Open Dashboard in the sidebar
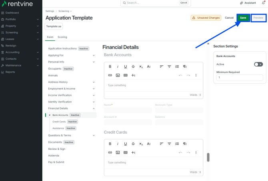This screenshot has height=181, width=268. click(x=12, y=13)
